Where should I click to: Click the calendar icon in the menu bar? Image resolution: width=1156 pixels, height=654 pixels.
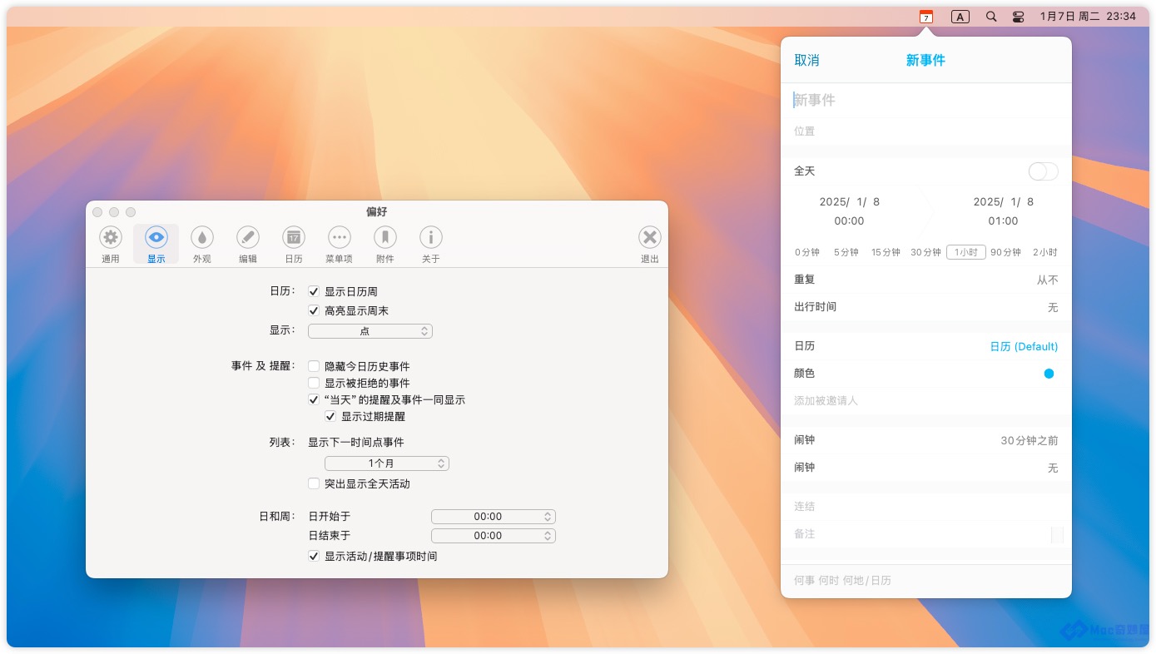925,17
